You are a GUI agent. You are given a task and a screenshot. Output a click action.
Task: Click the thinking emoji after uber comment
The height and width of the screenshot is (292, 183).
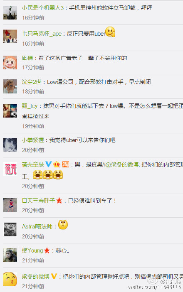[x=111, y=32]
